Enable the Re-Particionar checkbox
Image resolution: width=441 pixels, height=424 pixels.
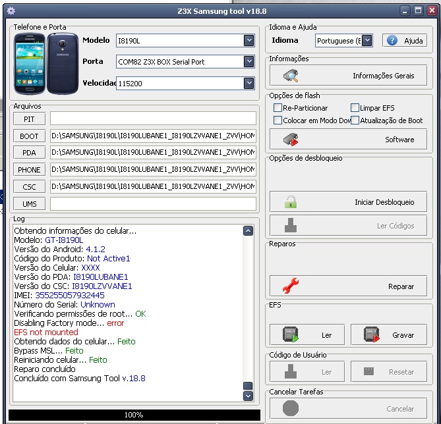click(278, 107)
